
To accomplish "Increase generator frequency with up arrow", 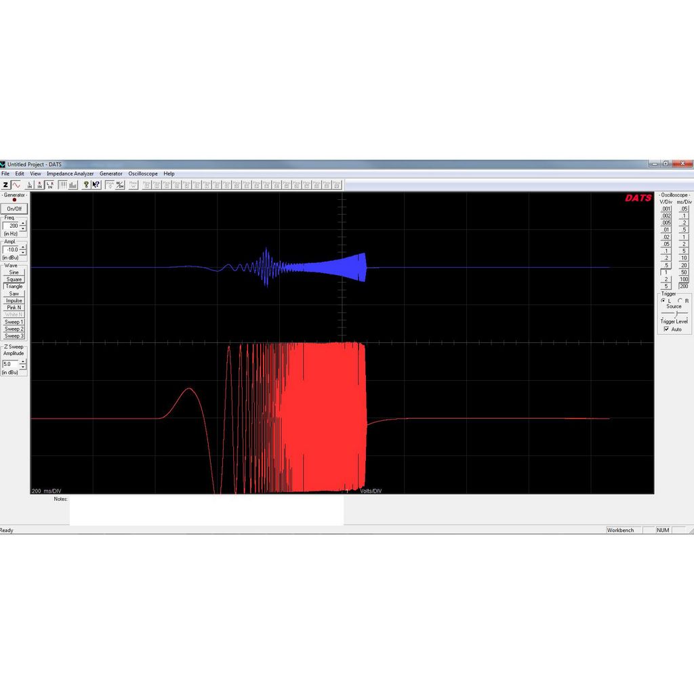I will click(x=23, y=224).
